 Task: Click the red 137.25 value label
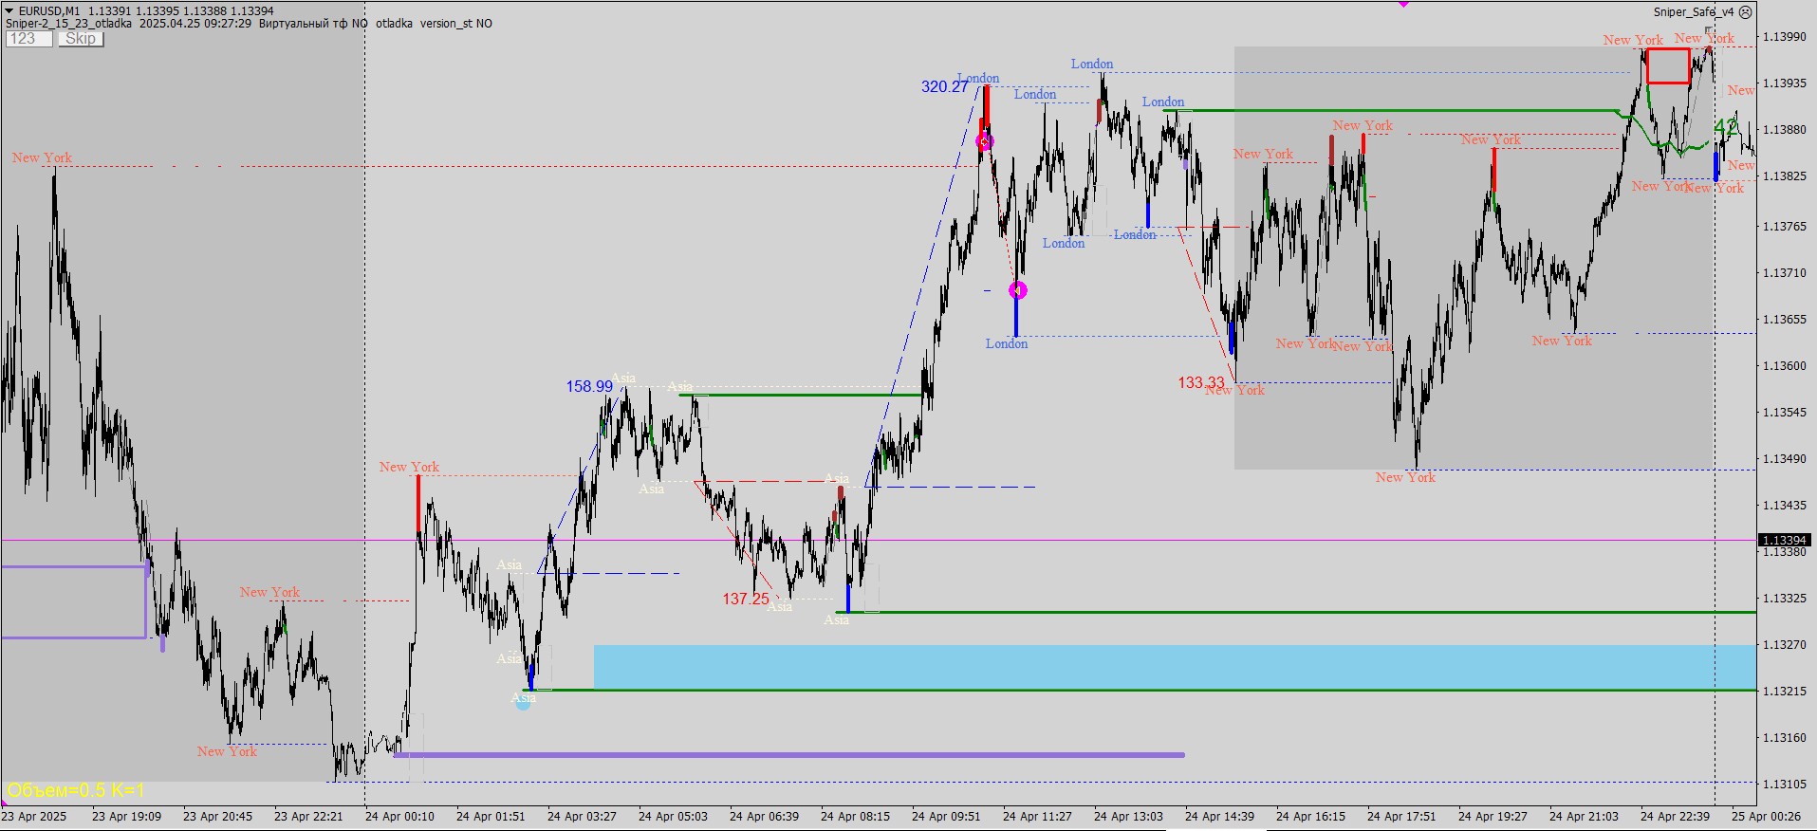pos(746,600)
